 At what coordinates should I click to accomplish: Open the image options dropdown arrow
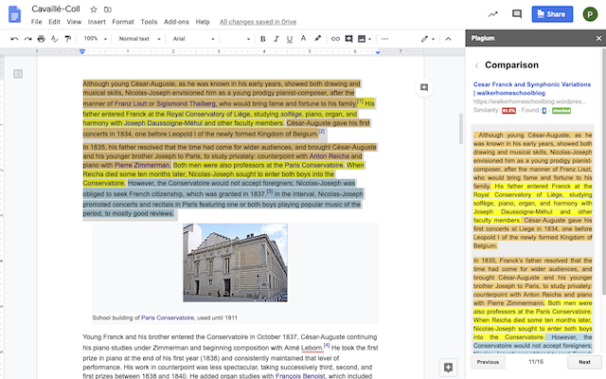click(370, 39)
